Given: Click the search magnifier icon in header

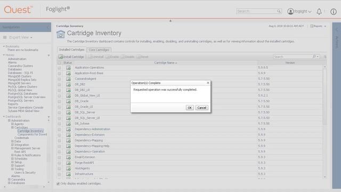Looking at the screenshot, I should tap(279, 11).
